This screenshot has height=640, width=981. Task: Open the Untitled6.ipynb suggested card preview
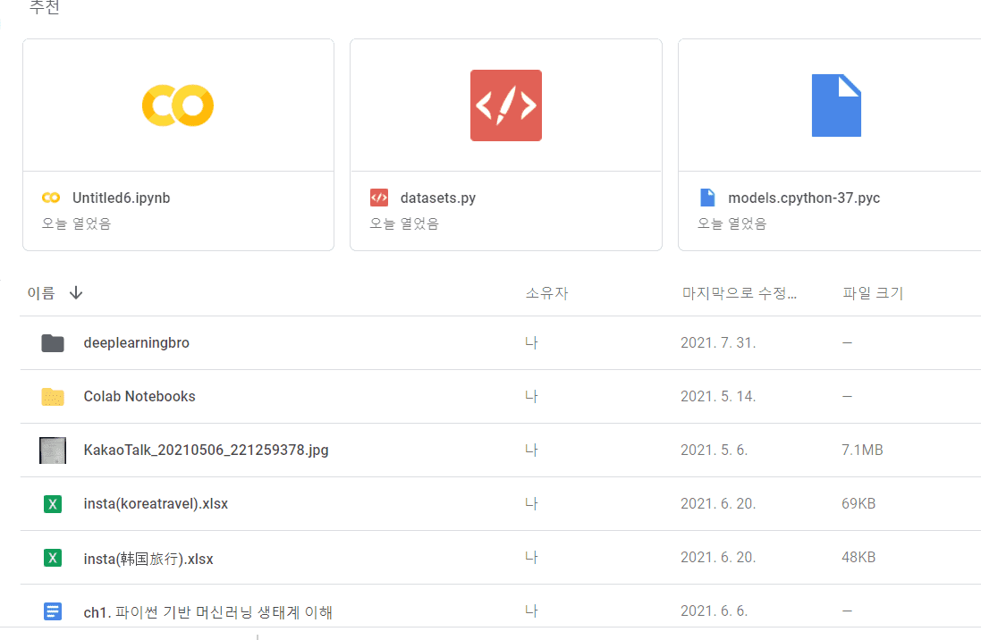[x=178, y=105]
